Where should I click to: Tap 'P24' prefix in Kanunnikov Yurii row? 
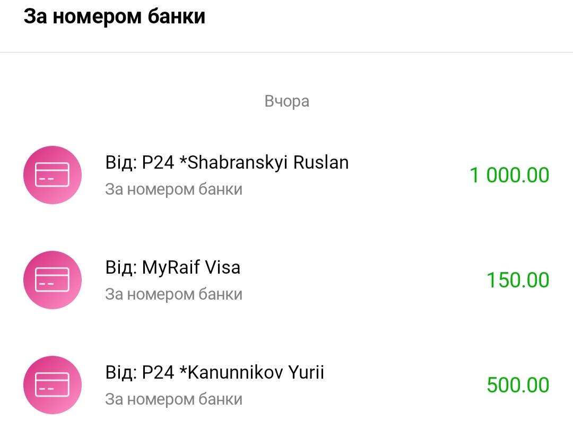[158, 372]
